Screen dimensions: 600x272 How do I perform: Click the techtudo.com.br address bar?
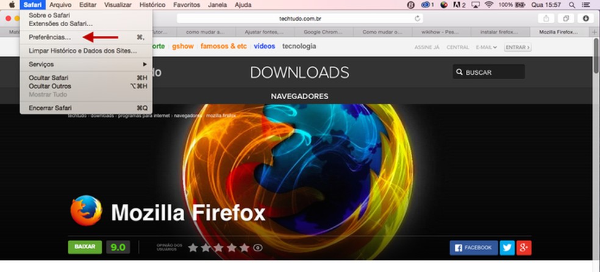(300, 18)
